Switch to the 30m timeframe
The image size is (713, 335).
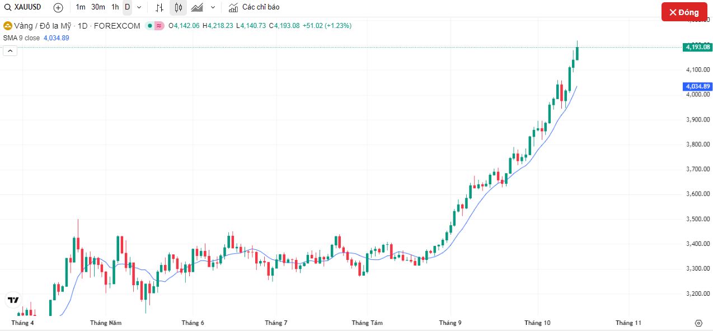98,7
